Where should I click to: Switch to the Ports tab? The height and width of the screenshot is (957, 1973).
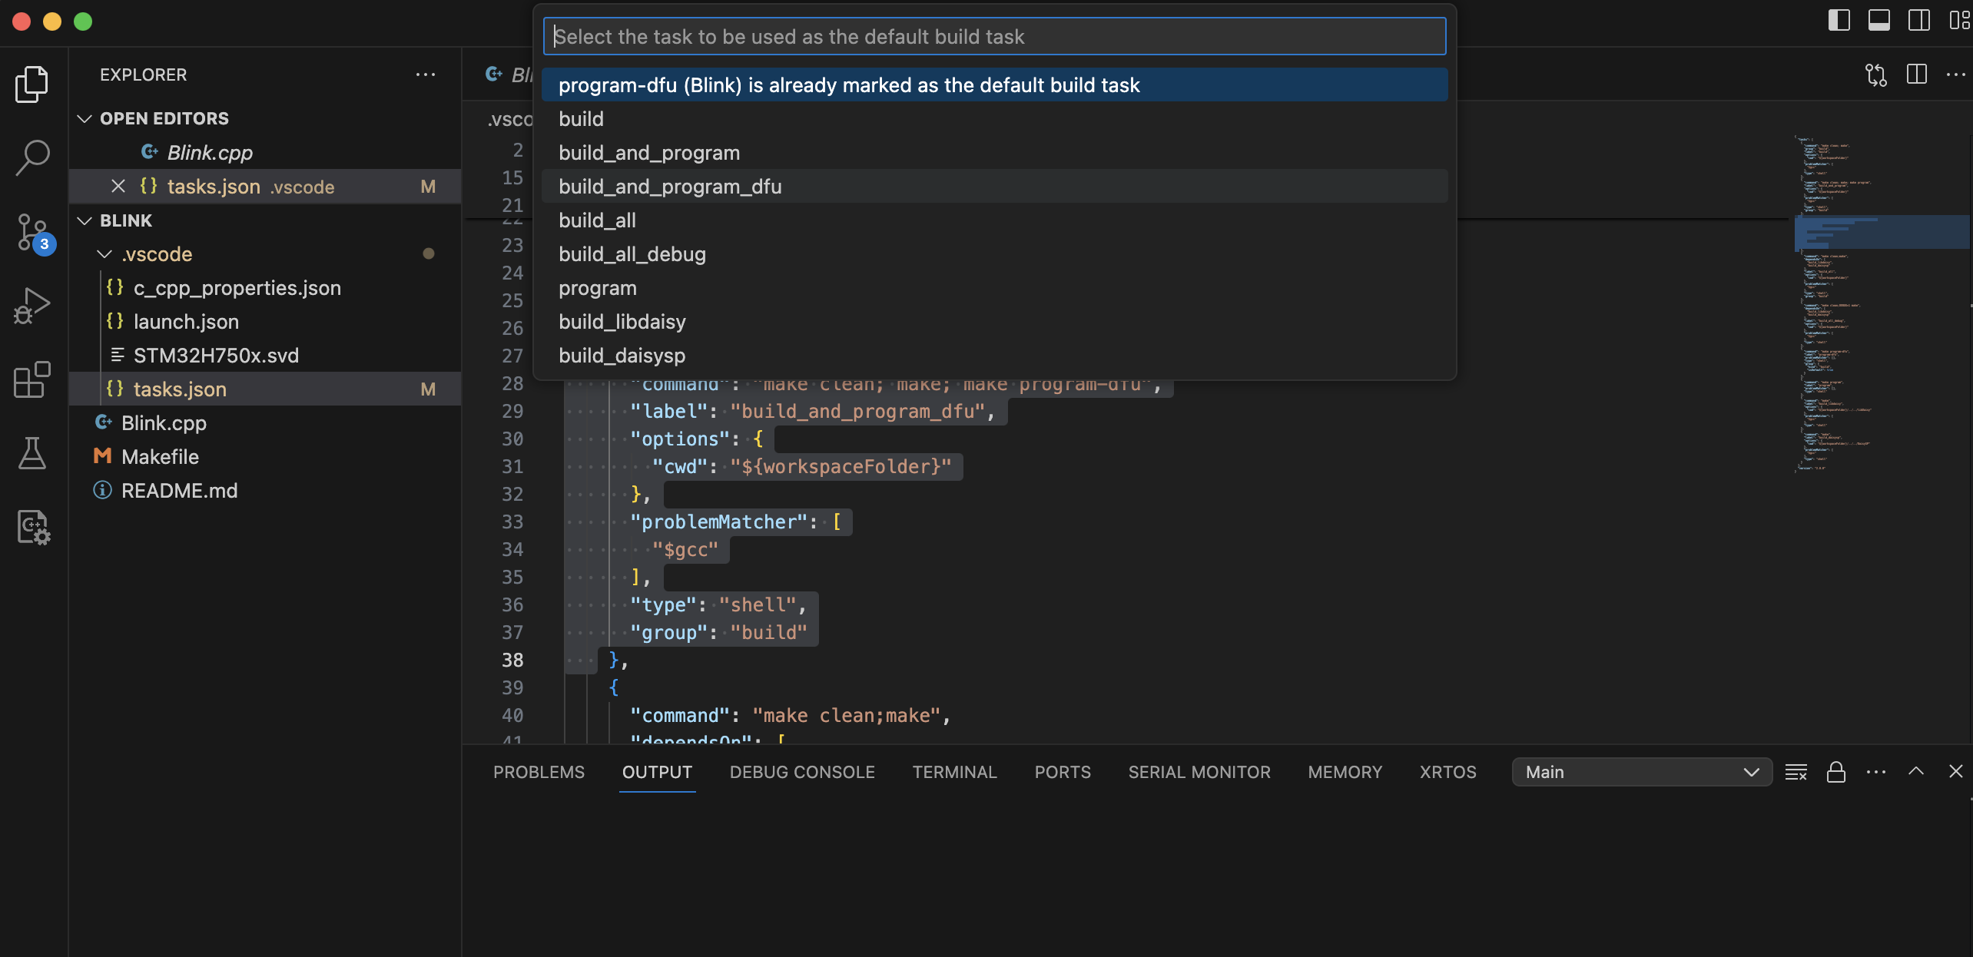pos(1063,772)
